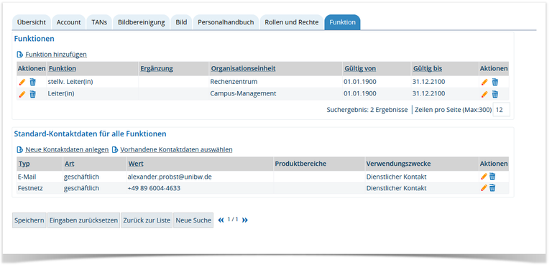Image resolution: width=552 pixels, height=267 pixels.
Task: Edit Leiter(in) row using left pencil icon
Action: (x=22, y=94)
